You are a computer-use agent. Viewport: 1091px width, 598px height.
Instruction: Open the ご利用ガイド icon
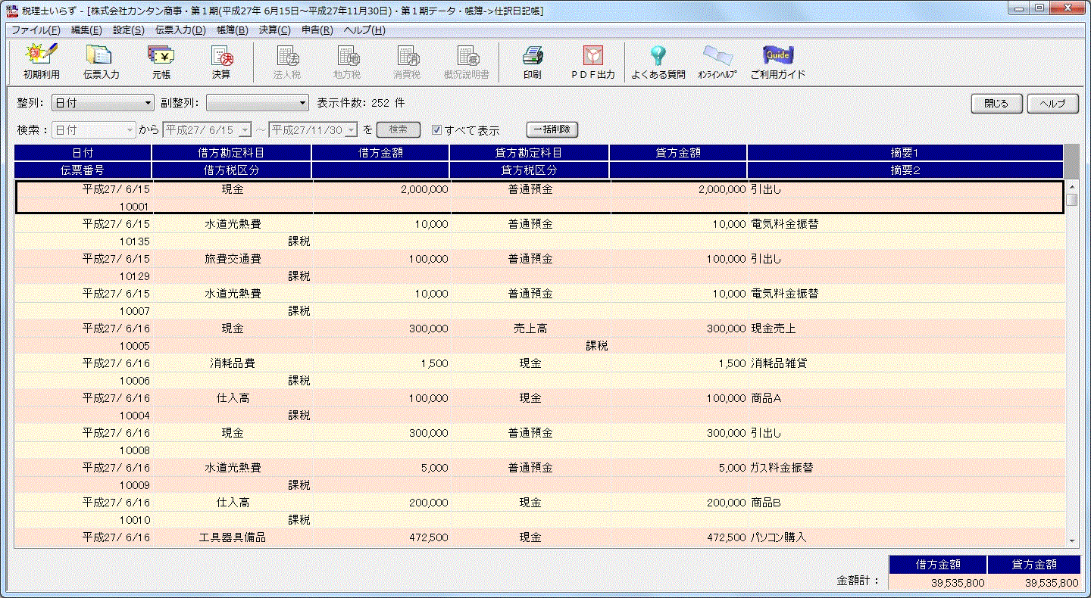tap(777, 61)
